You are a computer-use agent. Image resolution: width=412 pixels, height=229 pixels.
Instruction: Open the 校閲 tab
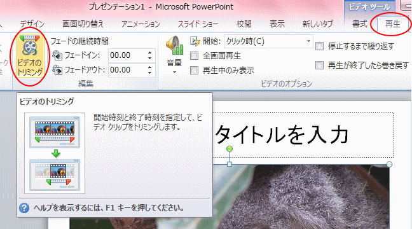(244, 24)
